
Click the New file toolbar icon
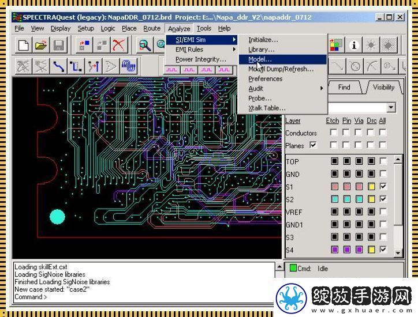click(x=23, y=46)
